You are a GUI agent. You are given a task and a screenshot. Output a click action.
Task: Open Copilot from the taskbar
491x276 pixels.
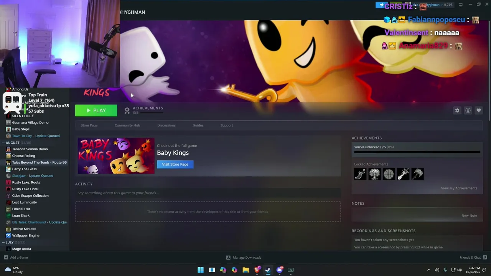coord(234,270)
